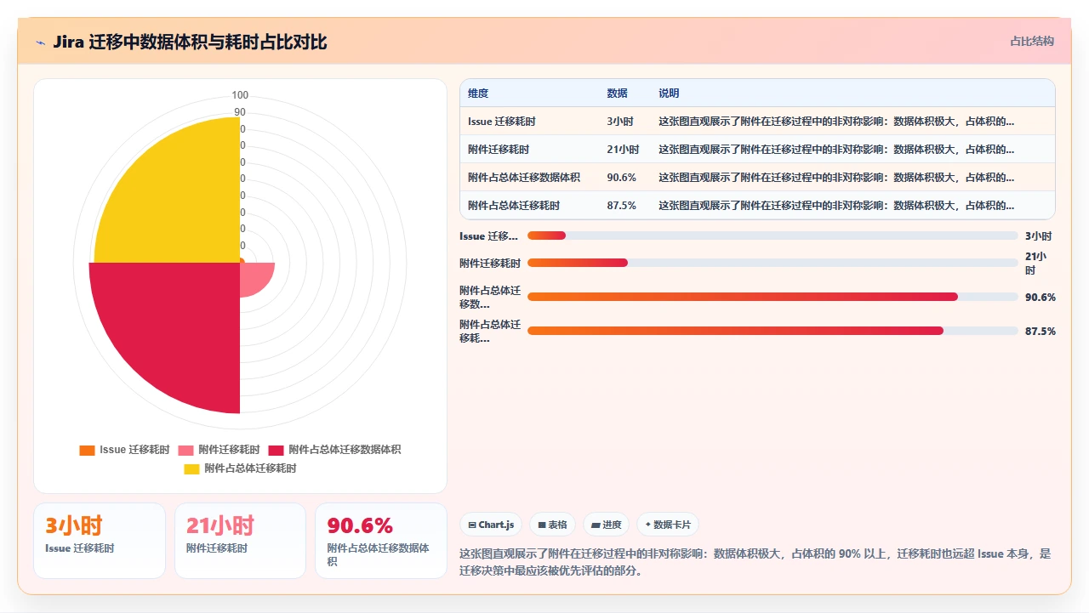Click the small pink polar chart segment
The height and width of the screenshot is (613, 1089).
[x=254, y=276]
